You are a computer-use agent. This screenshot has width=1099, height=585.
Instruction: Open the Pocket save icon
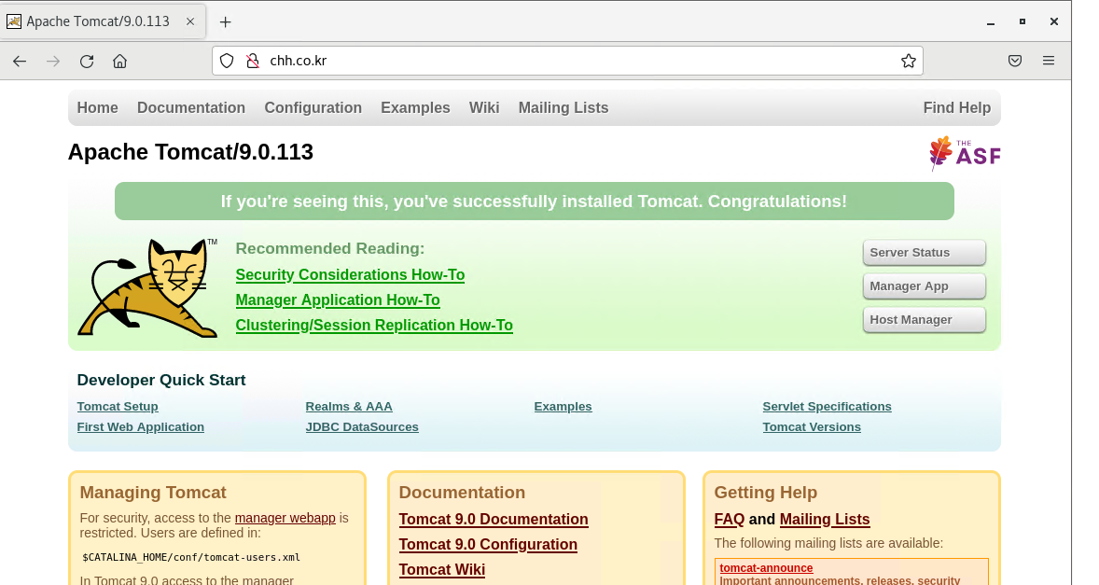coord(1015,61)
